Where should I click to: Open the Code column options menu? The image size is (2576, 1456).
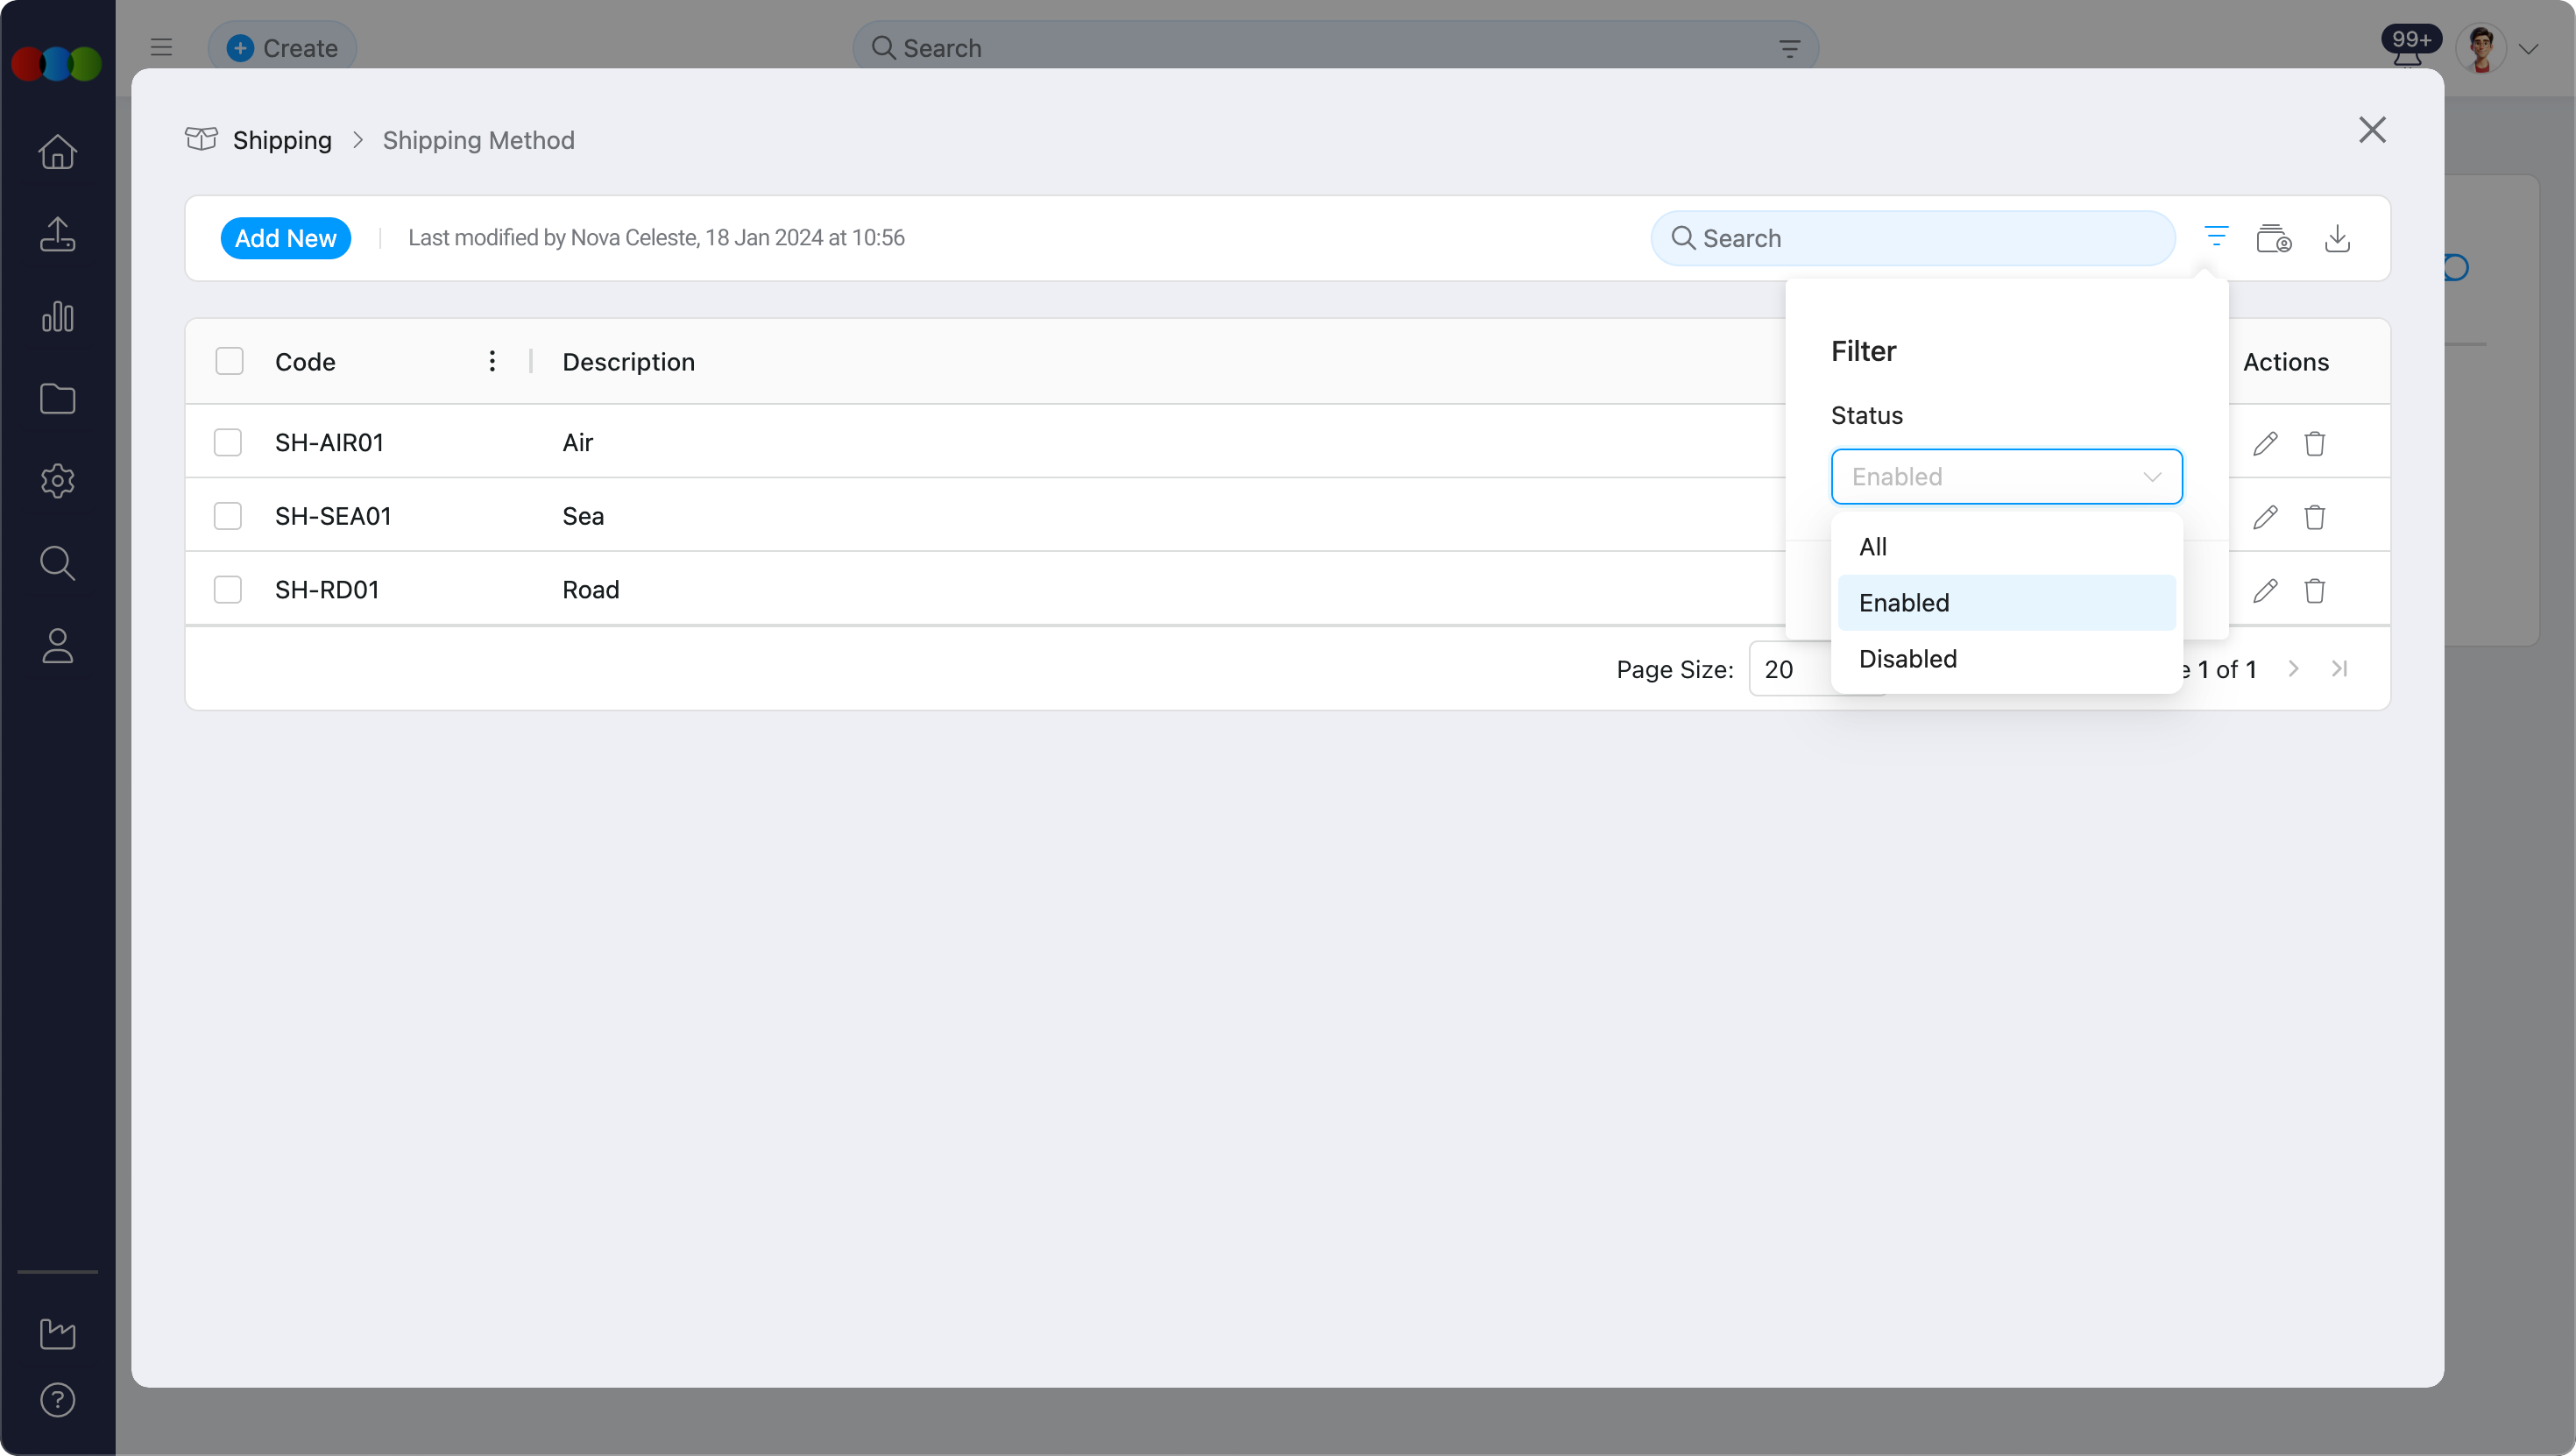click(x=492, y=361)
